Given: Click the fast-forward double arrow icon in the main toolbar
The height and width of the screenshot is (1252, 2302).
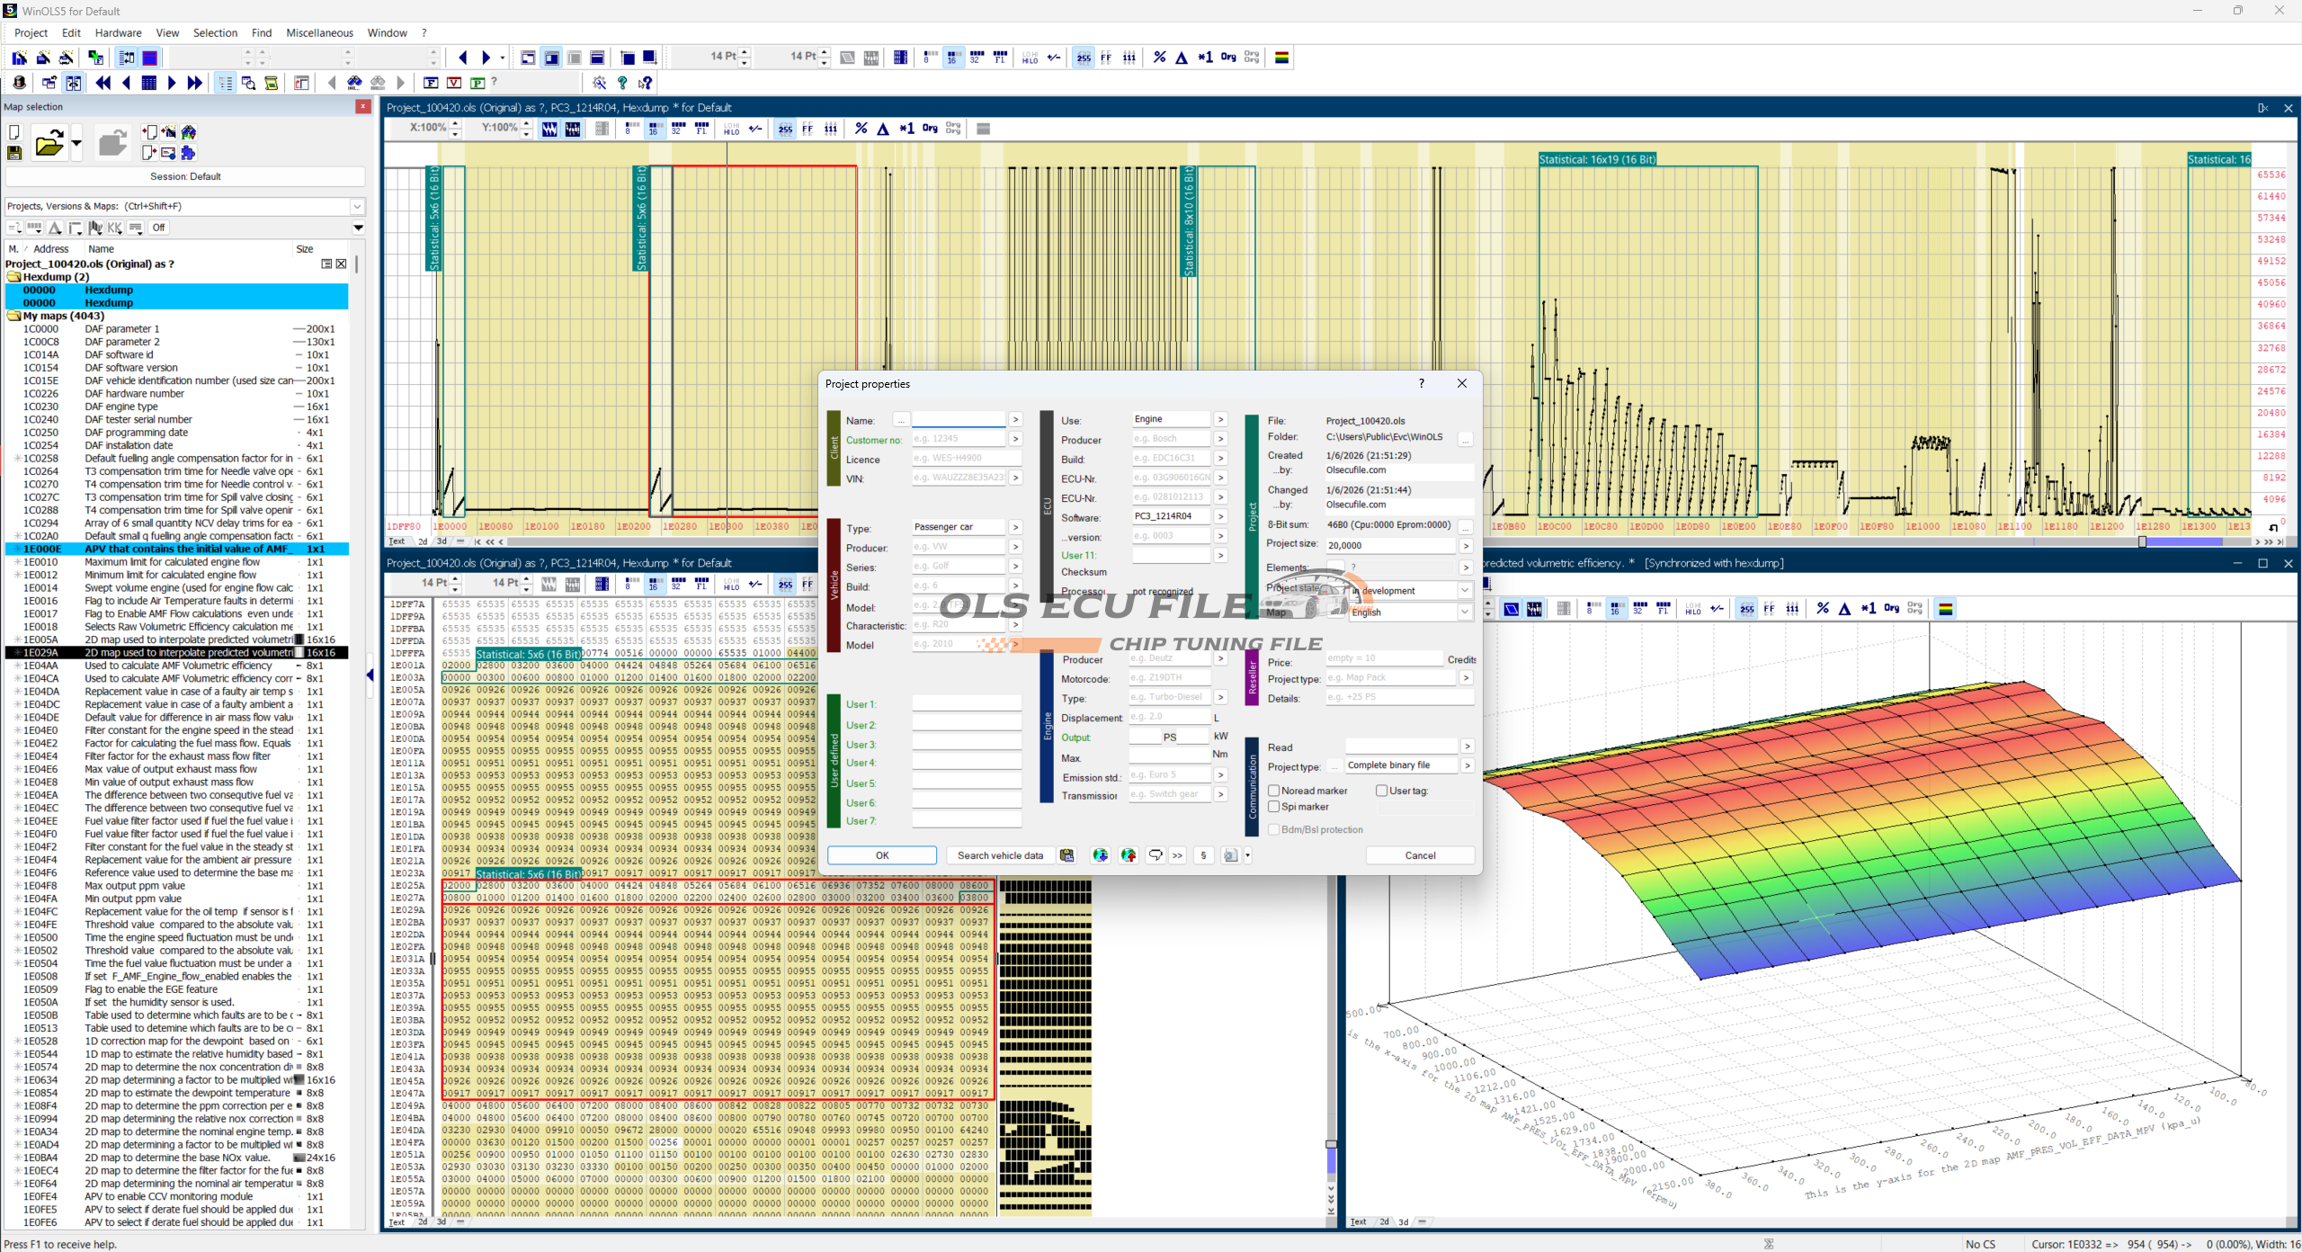Looking at the screenshot, I should coord(195,83).
